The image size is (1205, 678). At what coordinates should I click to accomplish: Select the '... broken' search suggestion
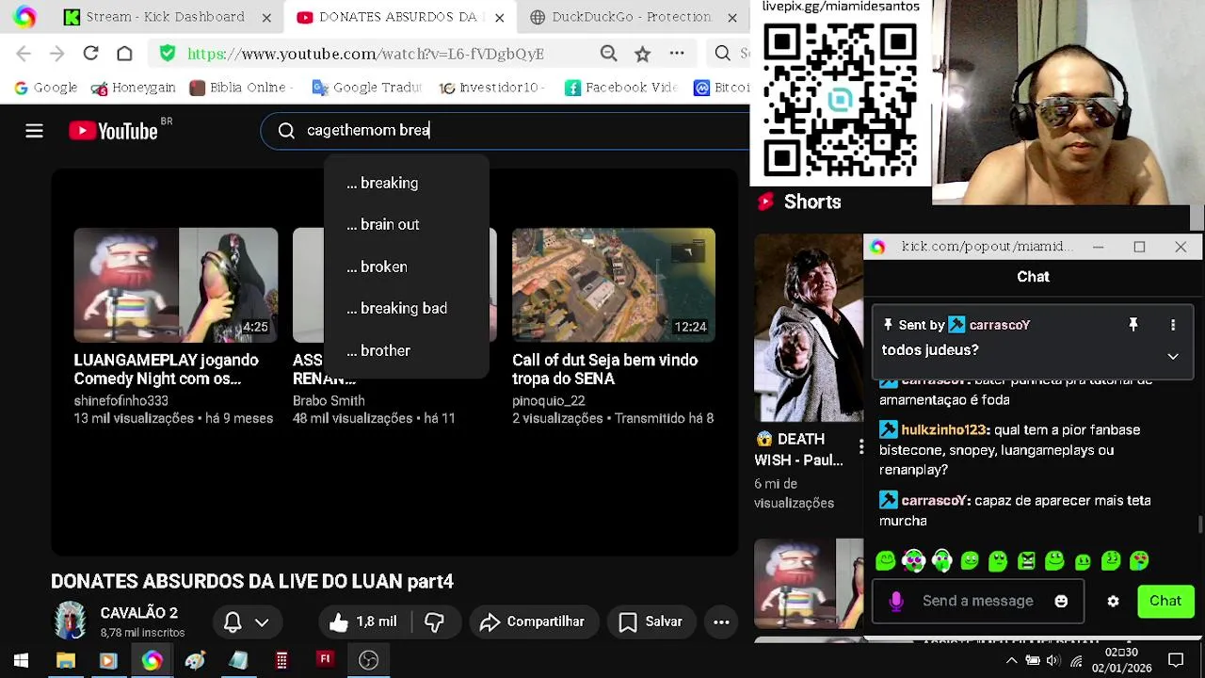tap(406, 266)
